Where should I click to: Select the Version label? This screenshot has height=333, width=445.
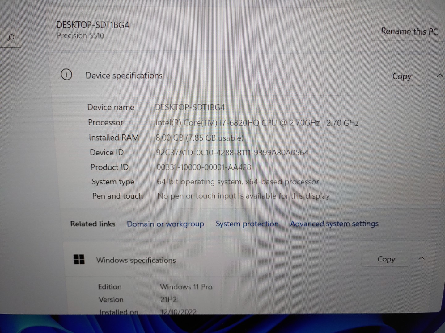[x=111, y=299]
